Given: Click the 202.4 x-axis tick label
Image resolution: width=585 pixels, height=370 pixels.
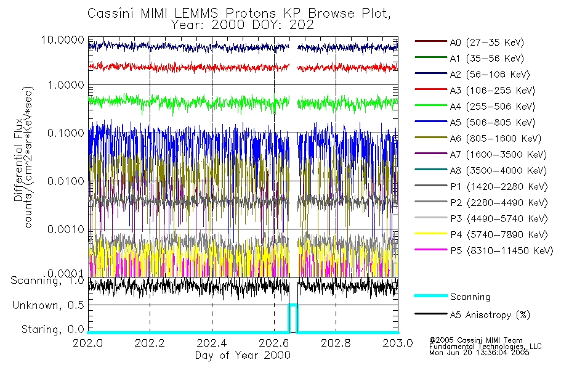Looking at the screenshot, I should tap(212, 343).
